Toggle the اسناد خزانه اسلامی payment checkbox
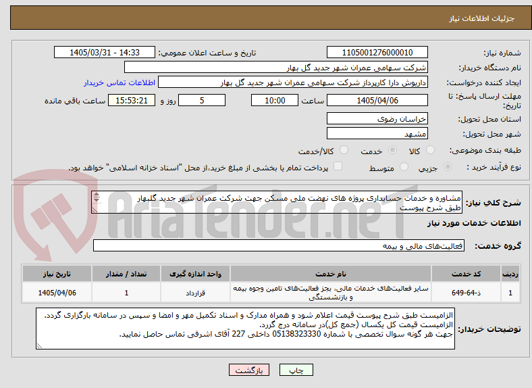The image size is (532, 388). (x=338, y=166)
